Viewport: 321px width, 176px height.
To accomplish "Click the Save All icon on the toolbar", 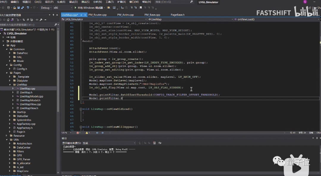I will 23,8.
